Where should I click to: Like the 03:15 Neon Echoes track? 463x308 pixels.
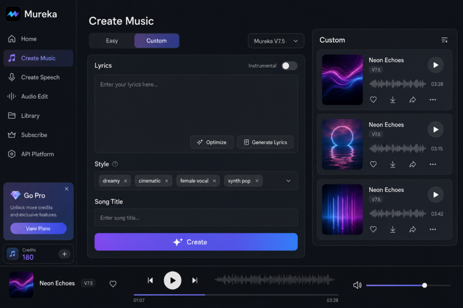pos(373,164)
